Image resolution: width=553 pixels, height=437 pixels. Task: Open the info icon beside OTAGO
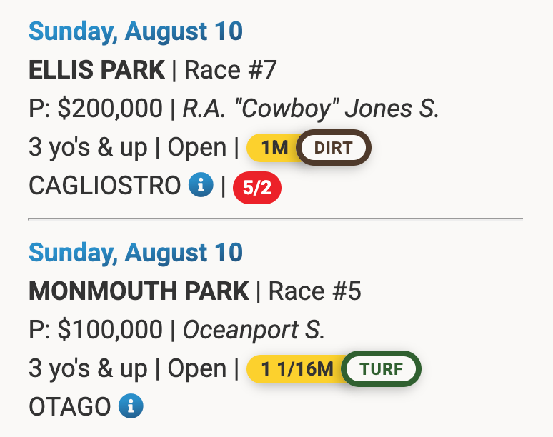point(131,406)
